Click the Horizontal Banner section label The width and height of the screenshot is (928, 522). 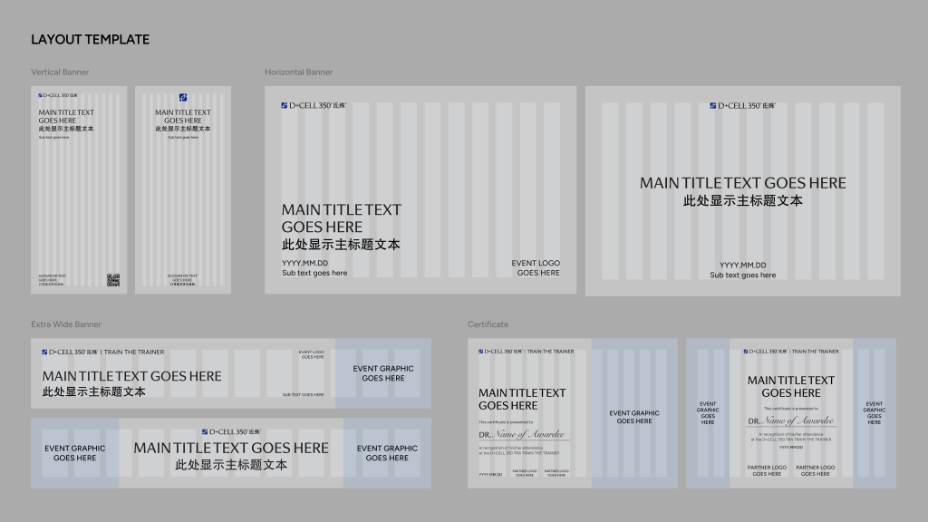pos(298,72)
